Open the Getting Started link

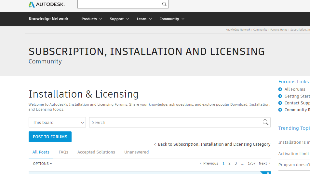297,96
